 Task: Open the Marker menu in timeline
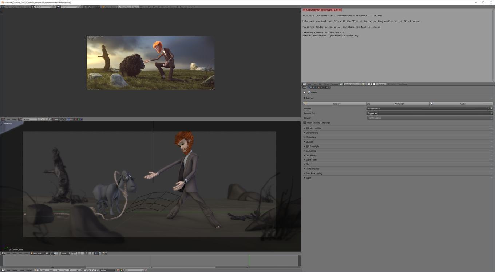15,270
